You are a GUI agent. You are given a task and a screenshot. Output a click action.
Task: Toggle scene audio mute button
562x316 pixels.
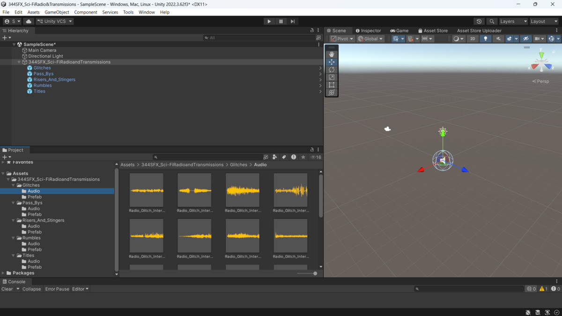click(x=498, y=39)
